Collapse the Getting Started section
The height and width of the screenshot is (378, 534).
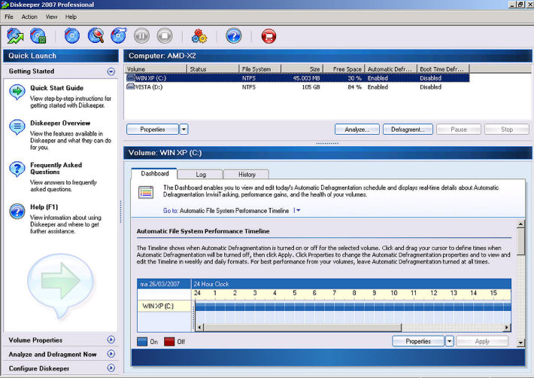(x=111, y=72)
